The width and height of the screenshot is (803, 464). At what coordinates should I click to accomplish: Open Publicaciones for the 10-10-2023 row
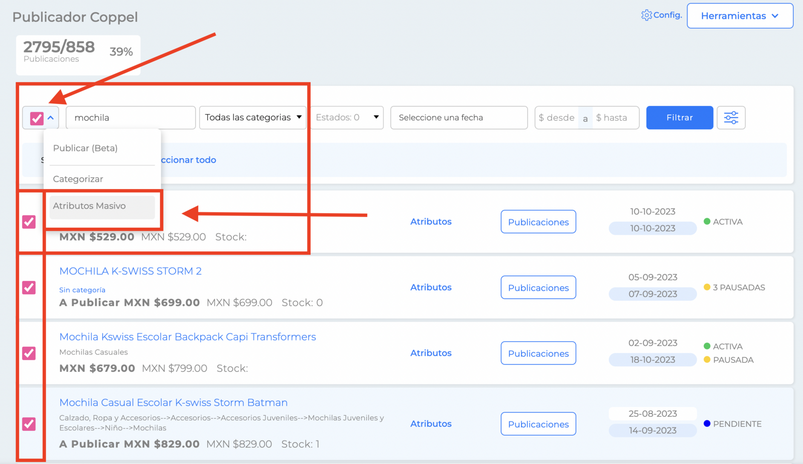pos(538,222)
